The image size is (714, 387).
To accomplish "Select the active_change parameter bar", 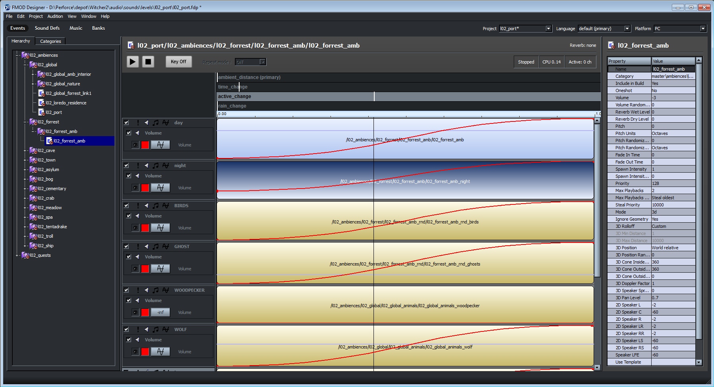I will pos(408,96).
